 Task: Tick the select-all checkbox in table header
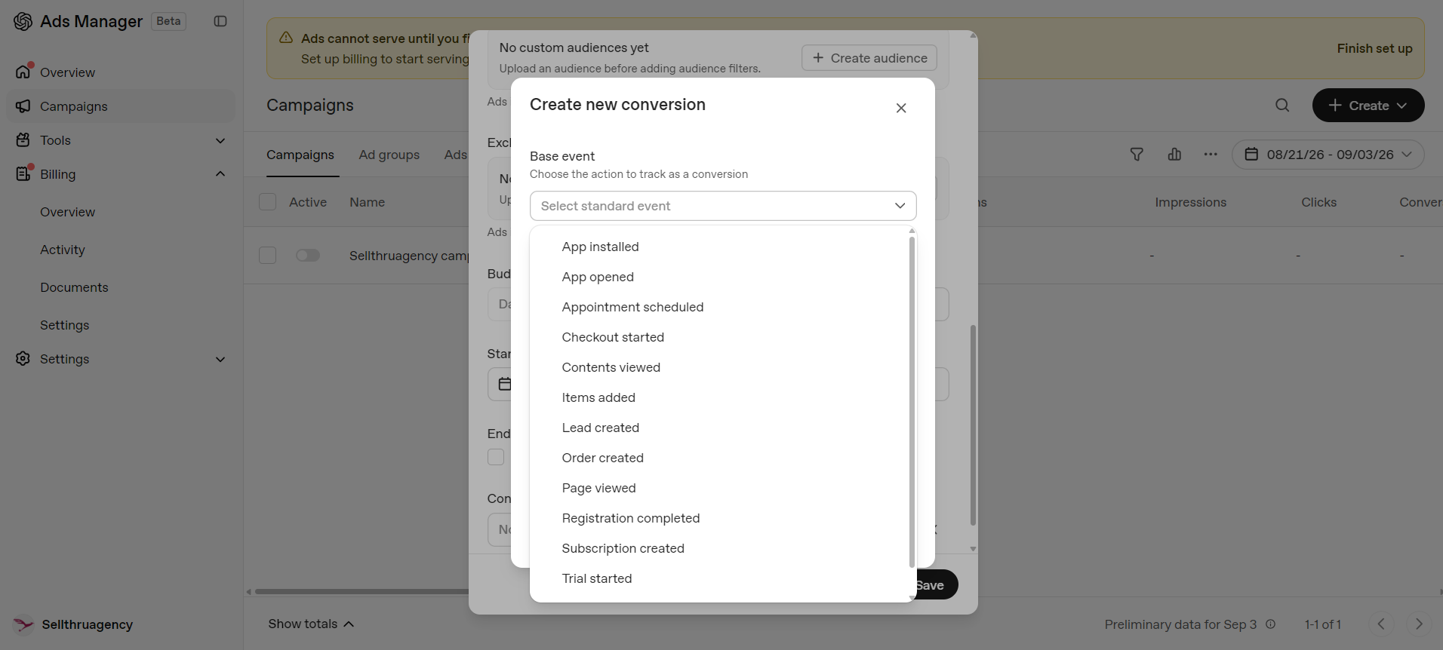click(267, 202)
